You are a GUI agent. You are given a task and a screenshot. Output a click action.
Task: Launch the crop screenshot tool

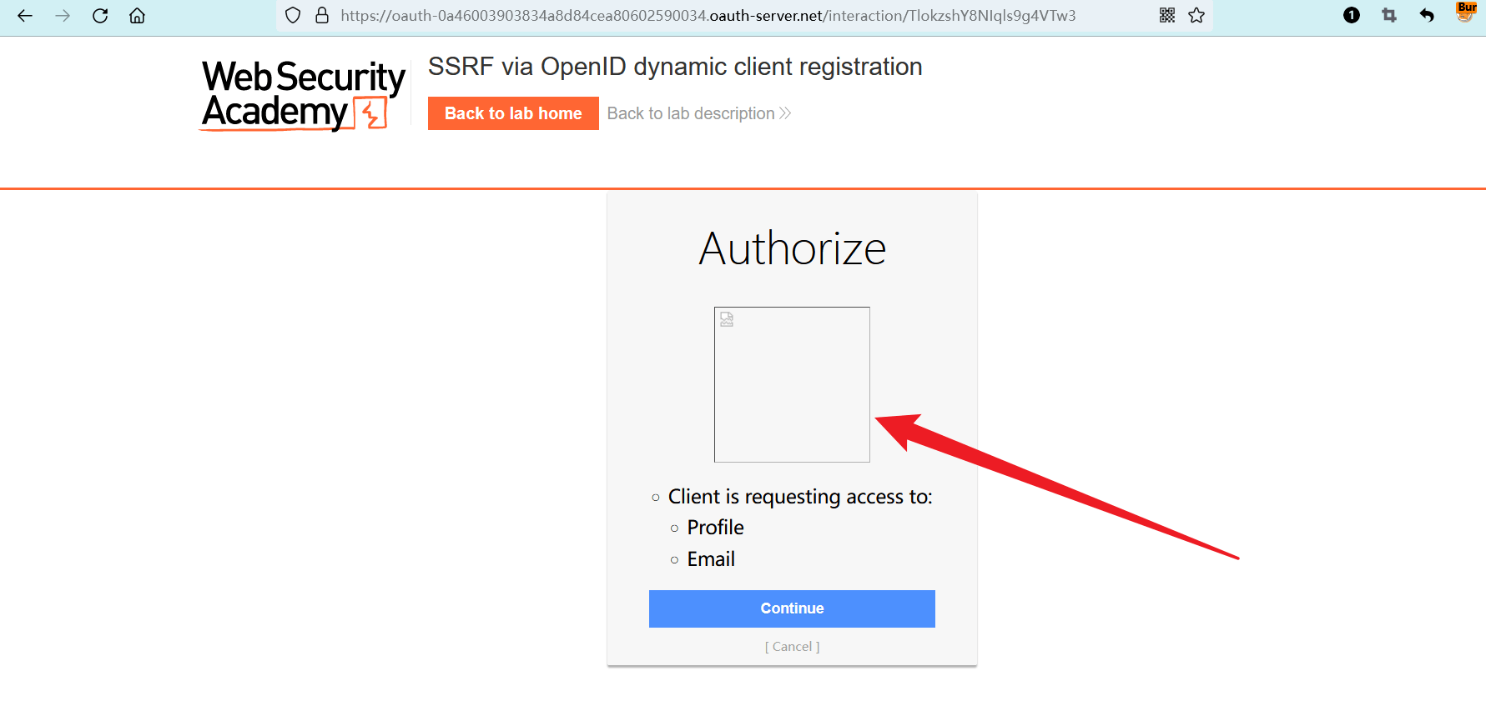1389,16
